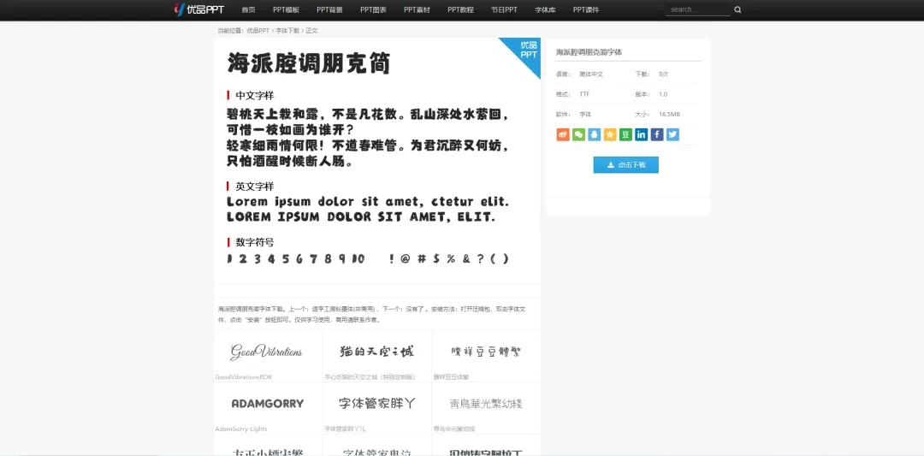The width and height of the screenshot is (924, 456).
Task: Click the search magnifier icon
Action: [x=737, y=9]
